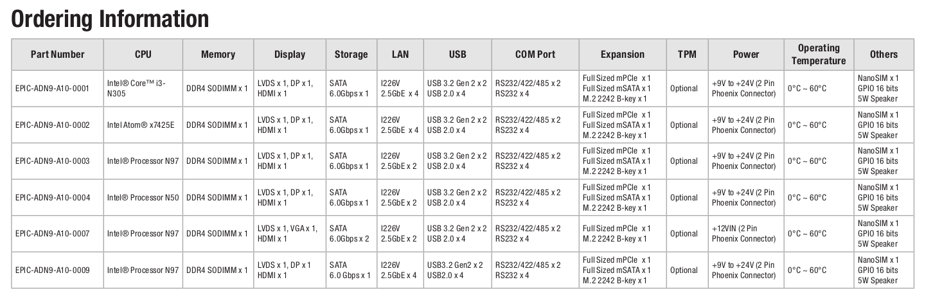This screenshot has height=300, width=926.
Task: Select the Others column header
Action: pyautogui.click(x=884, y=55)
